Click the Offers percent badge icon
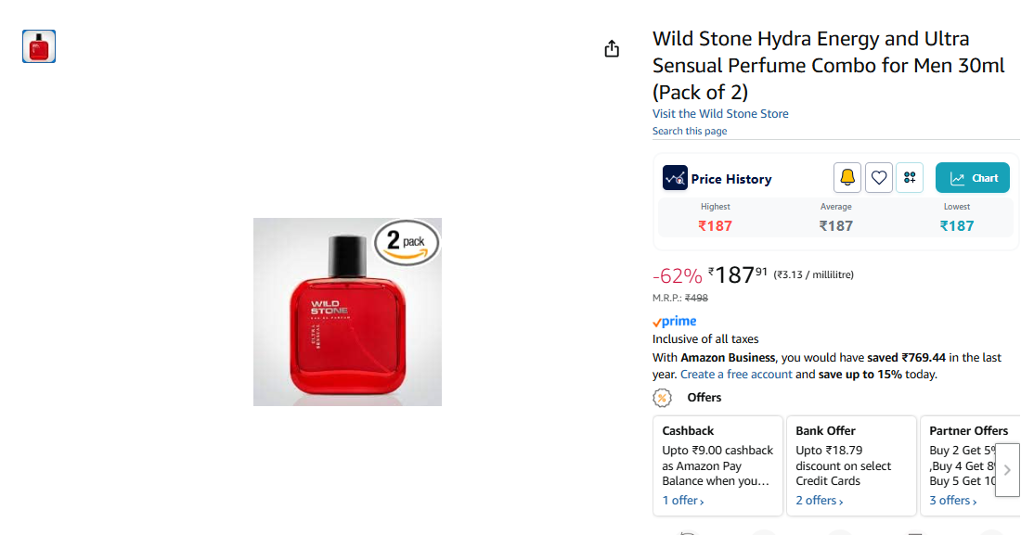 click(x=662, y=398)
